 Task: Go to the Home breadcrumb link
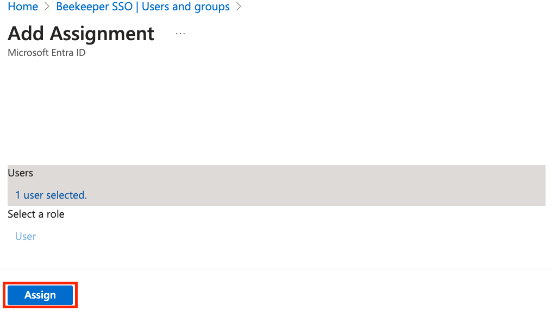(x=23, y=7)
